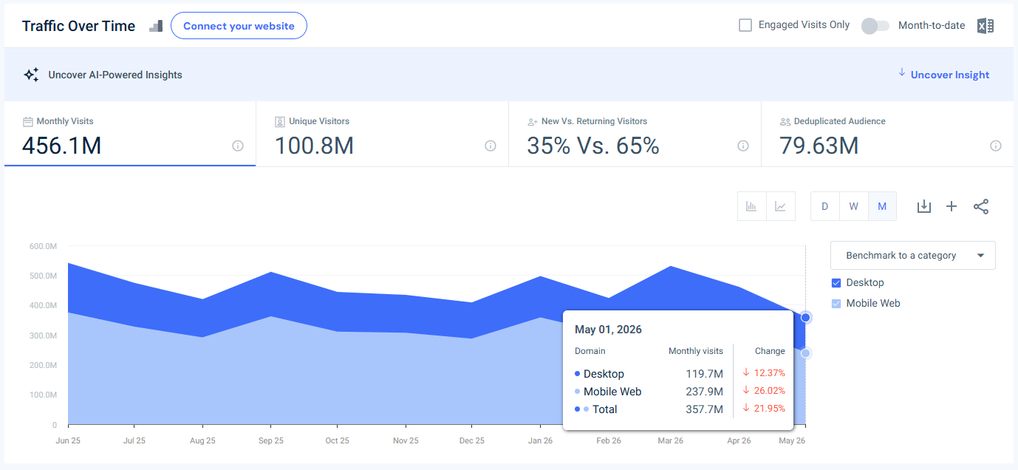
Task: Uncheck the Mobile Web series checkbox
Action: click(836, 304)
